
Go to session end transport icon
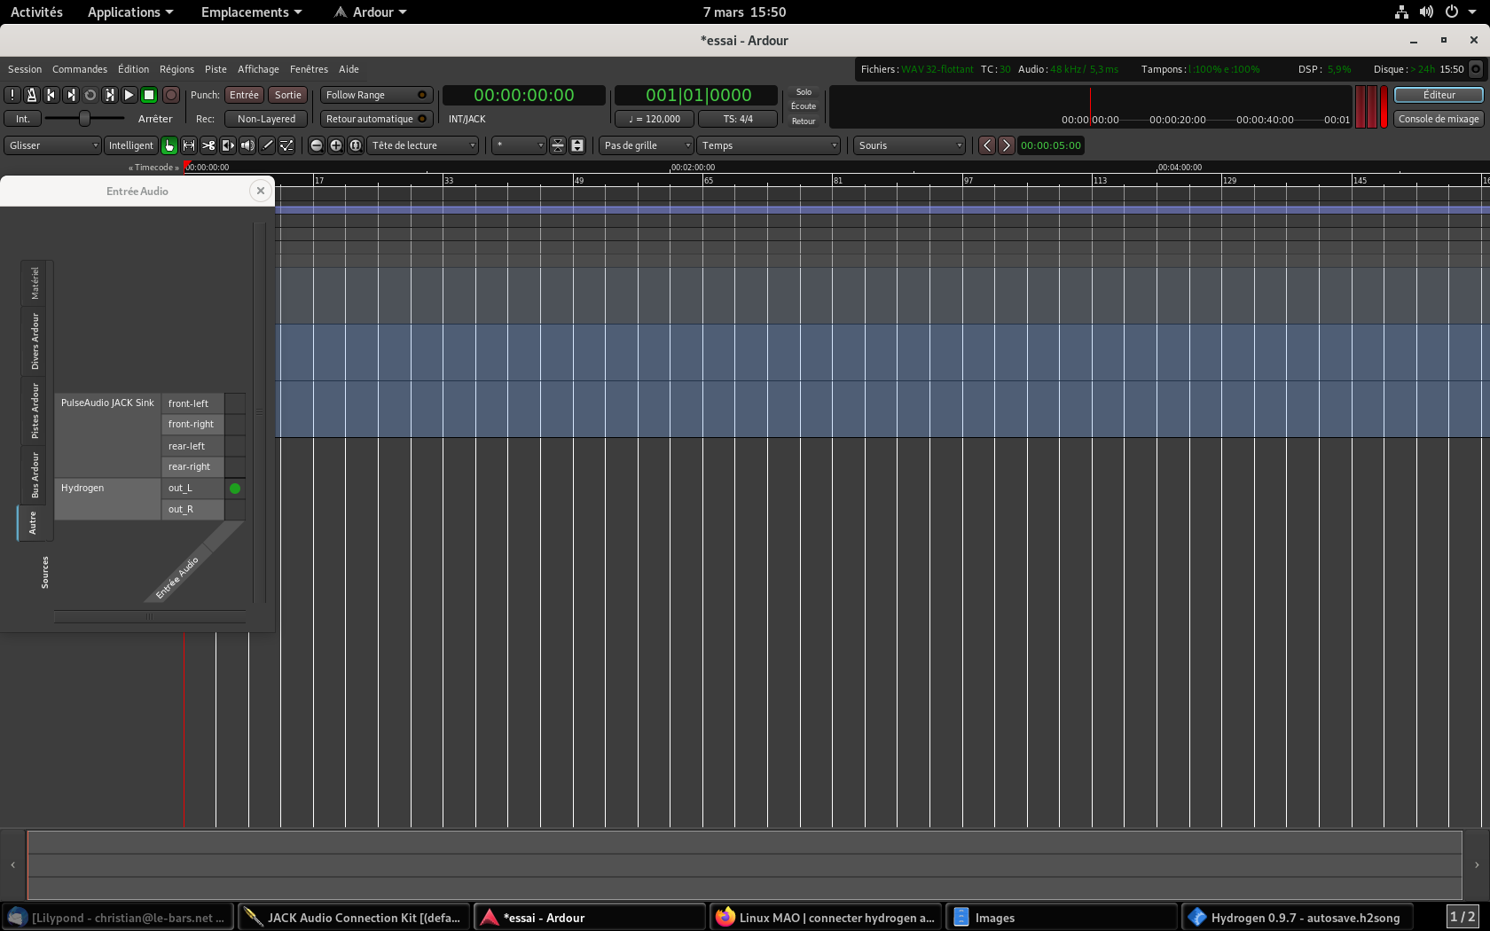click(71, 95)
